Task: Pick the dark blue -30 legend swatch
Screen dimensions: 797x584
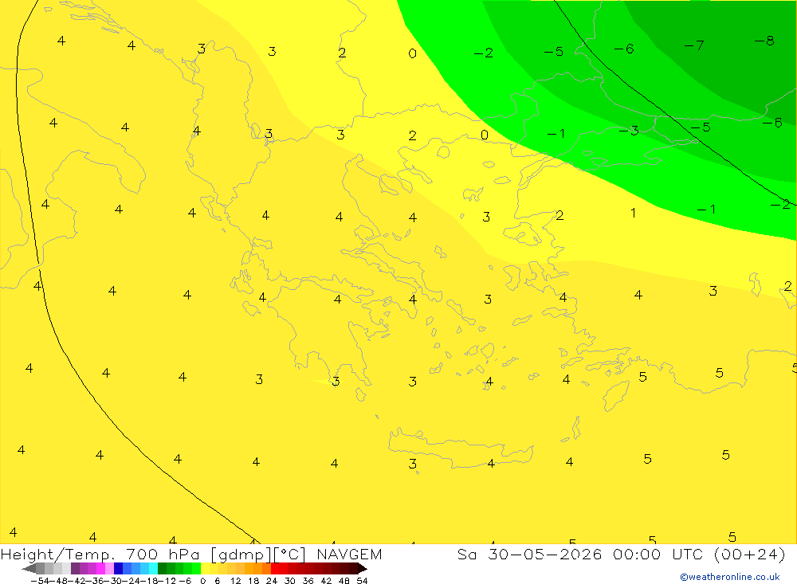Action: click(118, 569)
